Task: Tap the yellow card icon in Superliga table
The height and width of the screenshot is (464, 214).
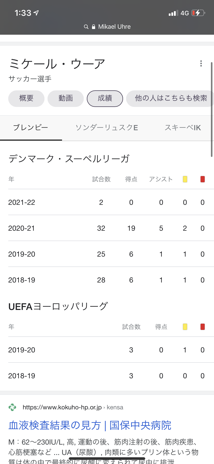Action: pos(185,179)
